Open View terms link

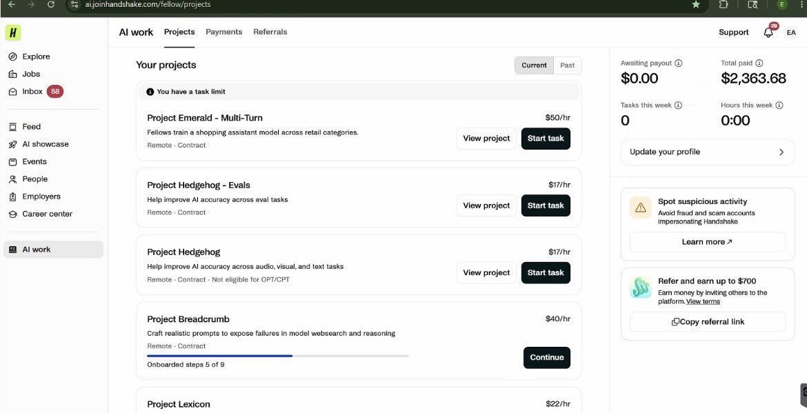pyautogui.click(x=703, y=301)
